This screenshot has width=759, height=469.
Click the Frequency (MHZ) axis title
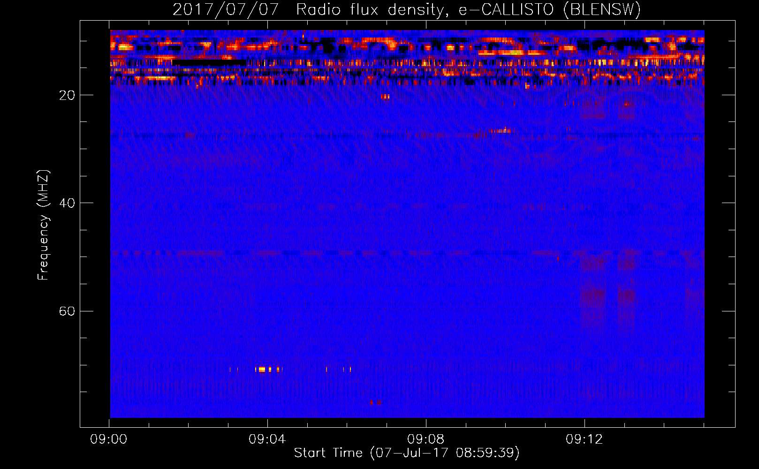tap(43, 225)
